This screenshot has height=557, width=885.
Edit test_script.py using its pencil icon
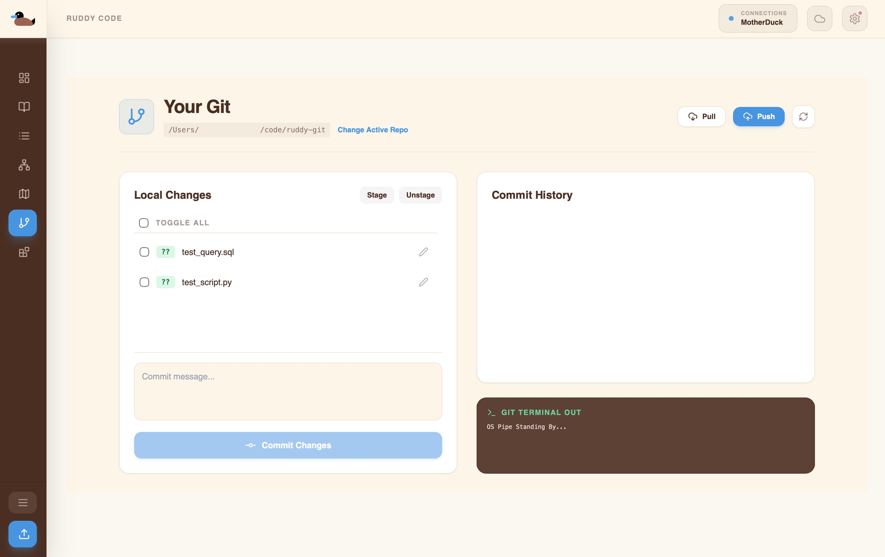423,282
